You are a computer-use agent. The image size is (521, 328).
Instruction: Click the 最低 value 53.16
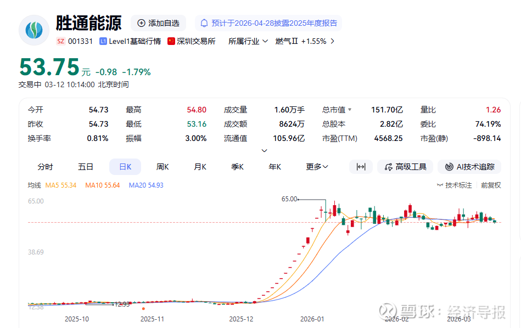click(x=197, y=124)
